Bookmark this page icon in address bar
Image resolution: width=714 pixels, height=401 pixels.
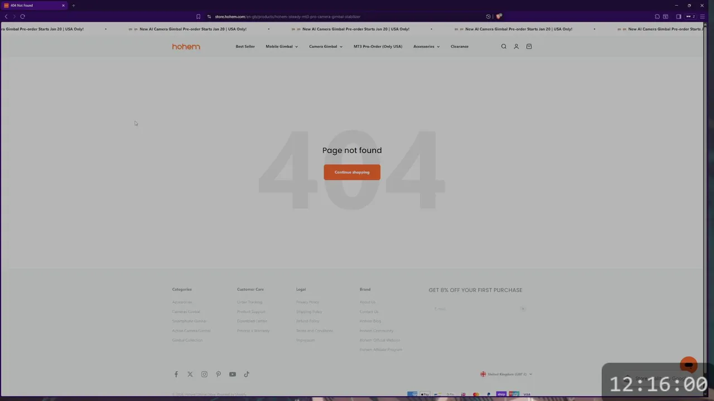point(198,17)
